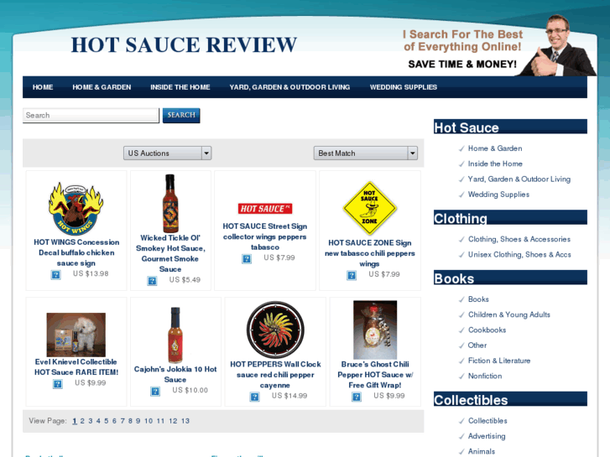Viewport: 610px width, 457px height.
Task: Click the question-mark icon under Evel Knievel Collectible
Action: coord(58,384)
